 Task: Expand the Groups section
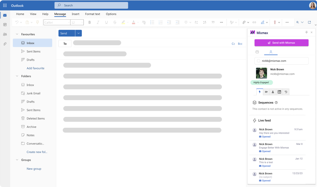coord(17,160)
